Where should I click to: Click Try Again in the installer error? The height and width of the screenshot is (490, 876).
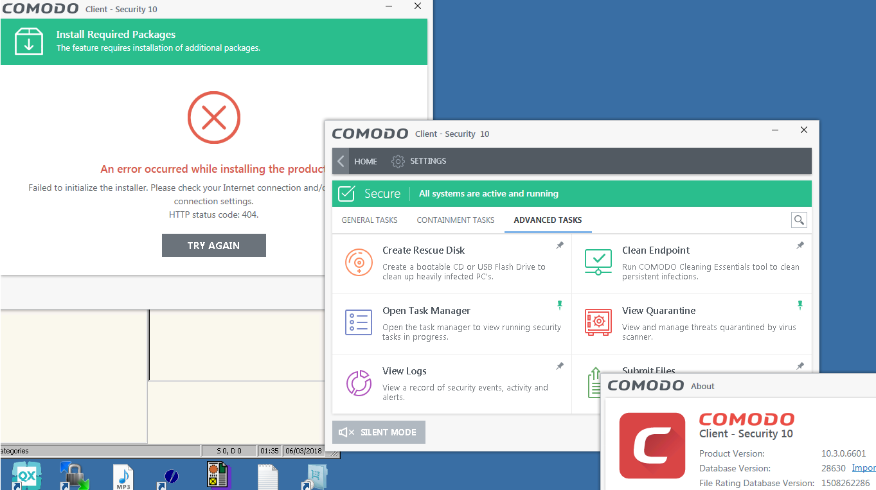pos(214,245)
